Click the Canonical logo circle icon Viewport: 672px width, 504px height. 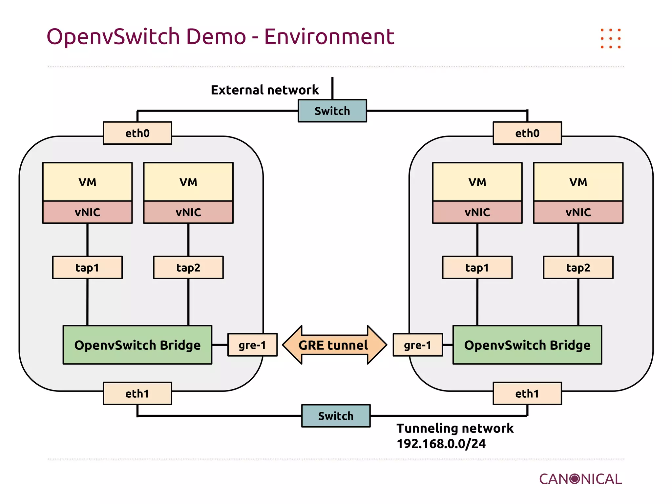point(575,479)
